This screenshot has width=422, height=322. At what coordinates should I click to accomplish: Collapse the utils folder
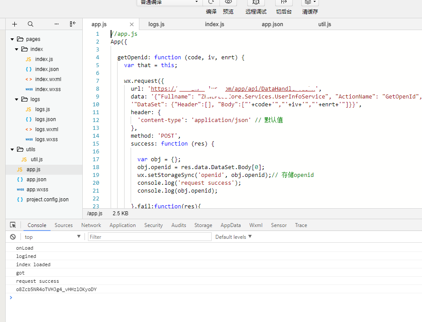click(13, 149)
